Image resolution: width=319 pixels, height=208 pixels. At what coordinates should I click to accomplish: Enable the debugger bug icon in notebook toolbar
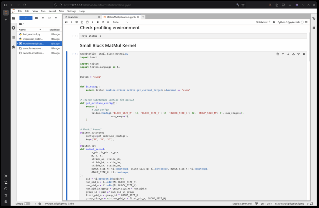(274, 22)
